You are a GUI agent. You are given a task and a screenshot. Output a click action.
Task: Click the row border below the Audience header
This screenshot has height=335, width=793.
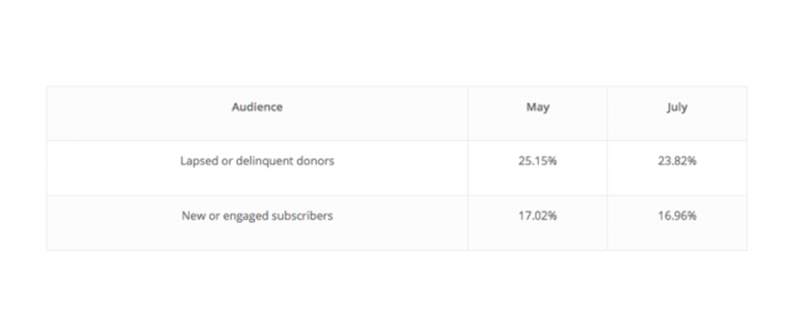coord(396,140)
